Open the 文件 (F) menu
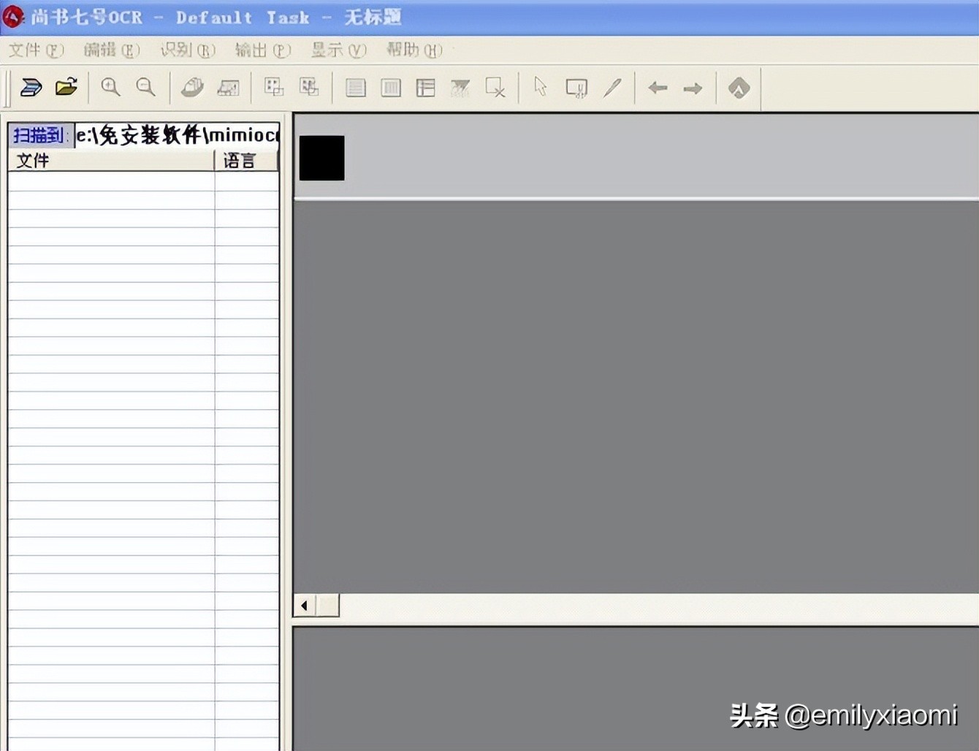Image resolution: width=979 pixels, height=751 pixels. tap(36, 50)
